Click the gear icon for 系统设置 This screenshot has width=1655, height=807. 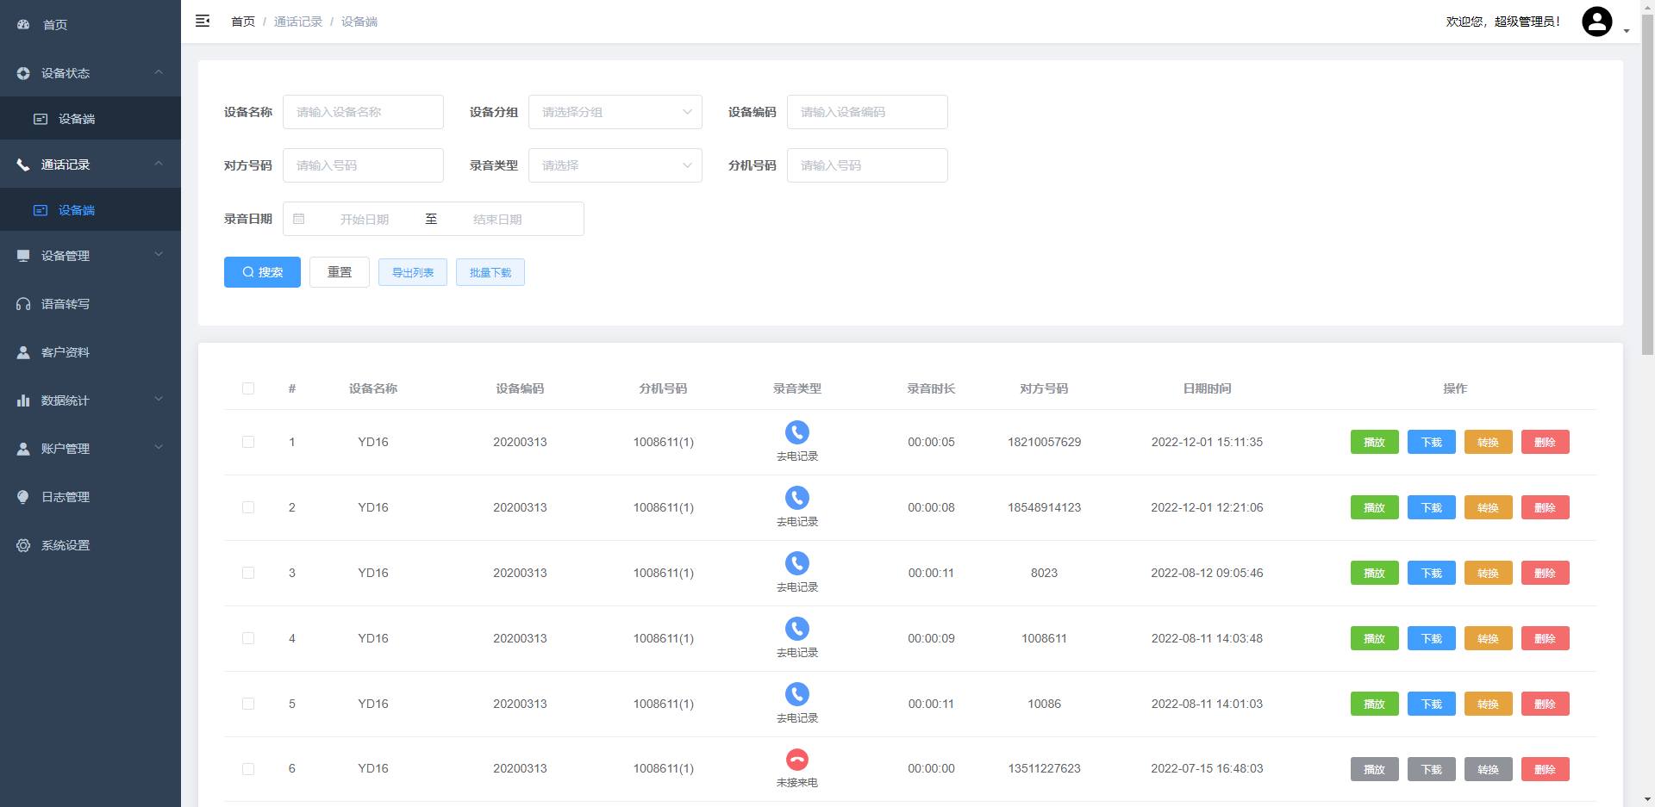23,545
